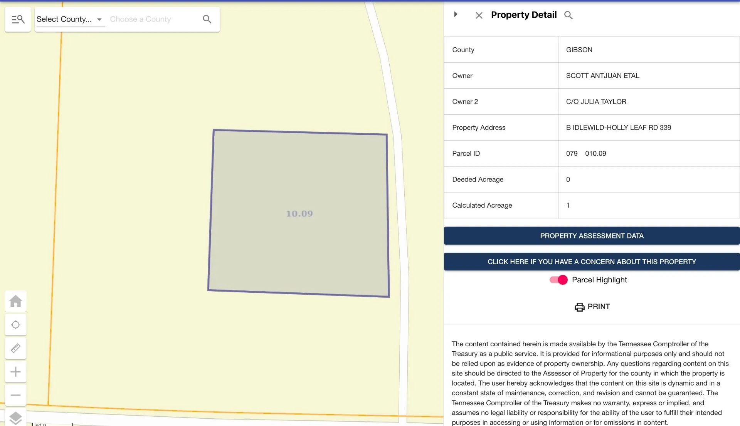Click the property concern report button
740x426 pixels.
pyautogui.click(x=592, y=262)
